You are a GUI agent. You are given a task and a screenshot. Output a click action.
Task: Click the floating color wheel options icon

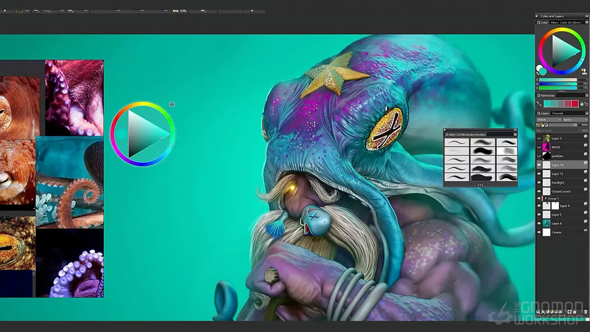pos(172,104)
